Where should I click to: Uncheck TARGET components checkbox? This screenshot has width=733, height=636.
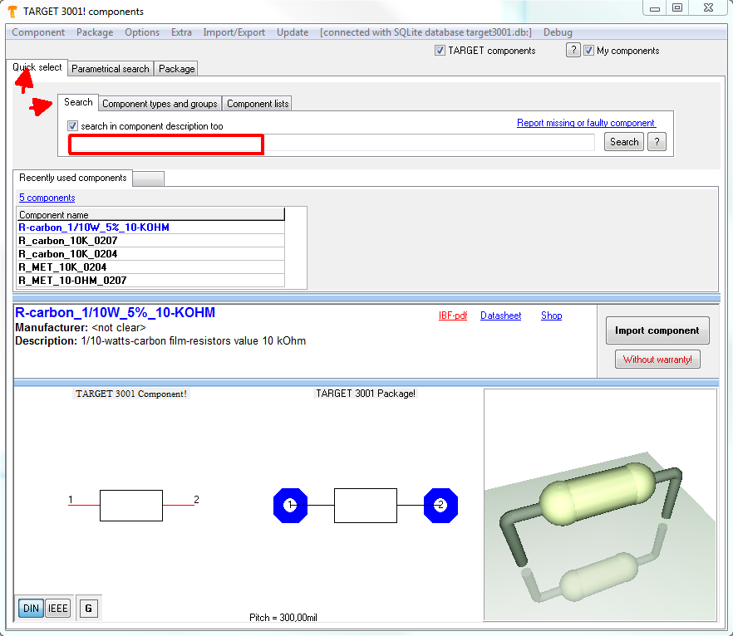coord(440,51)
